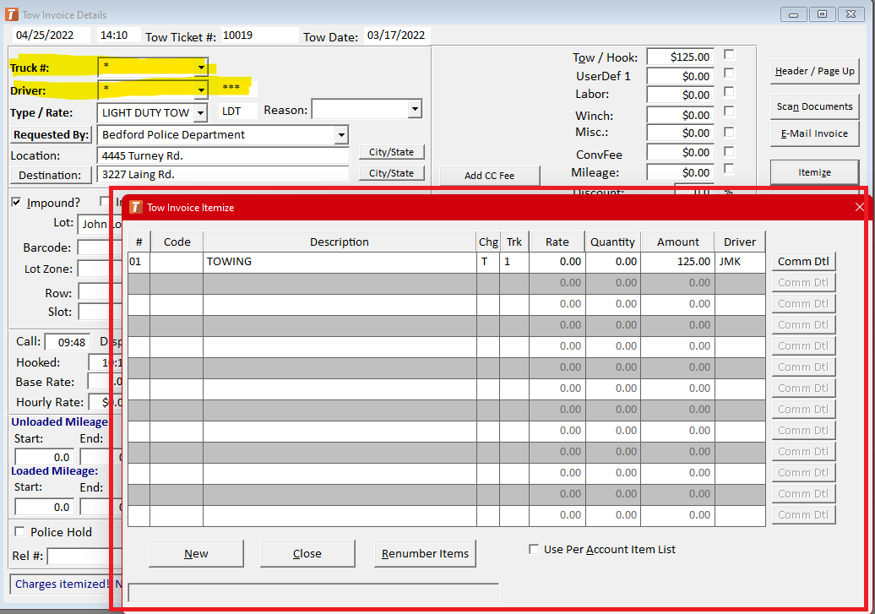This screenshot has width=875, height=614.
Task: Click the Description column header
Action: [x=340, y=242]
